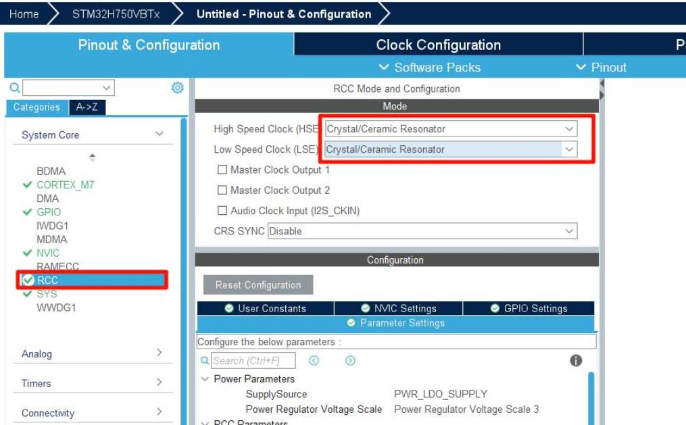Click the categories panel vertical scrollbar
Screen dimensions: 686x425
coord(184,271)
